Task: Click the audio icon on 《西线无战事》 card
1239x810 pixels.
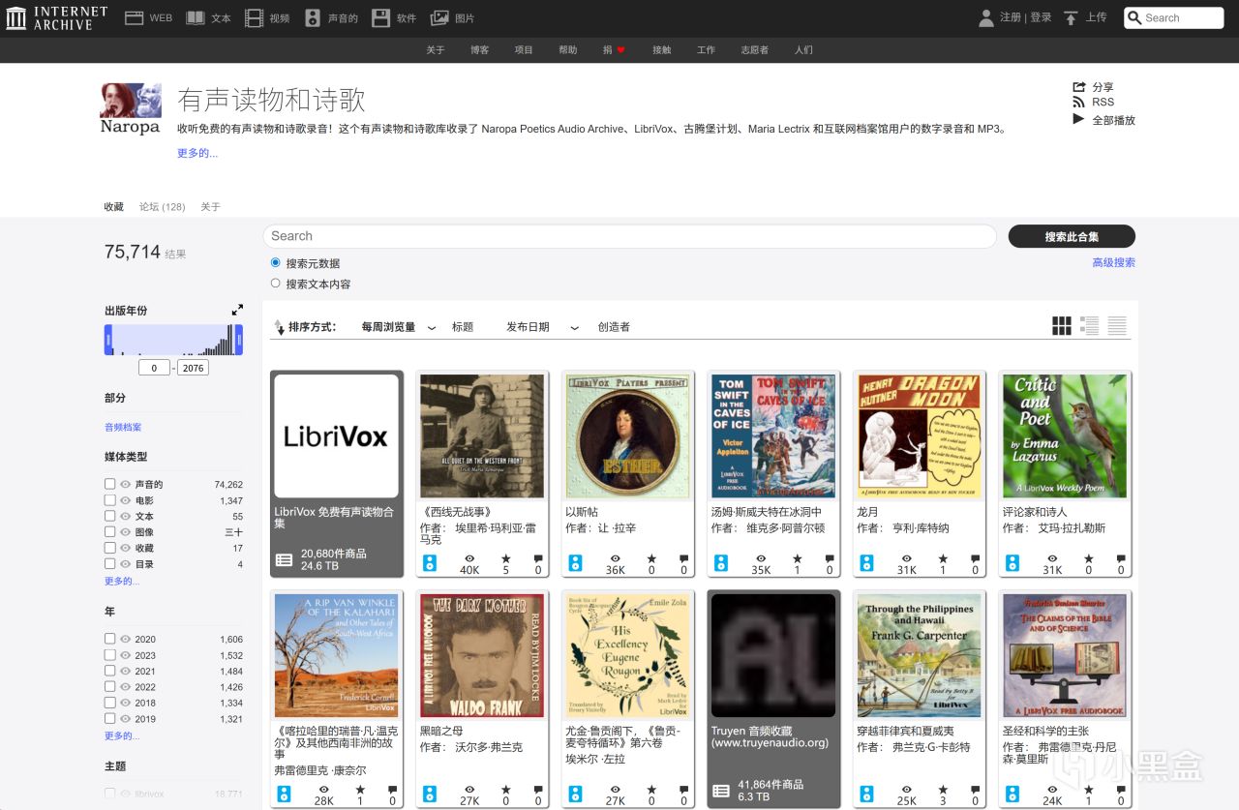Action: (x=430, y=563)
